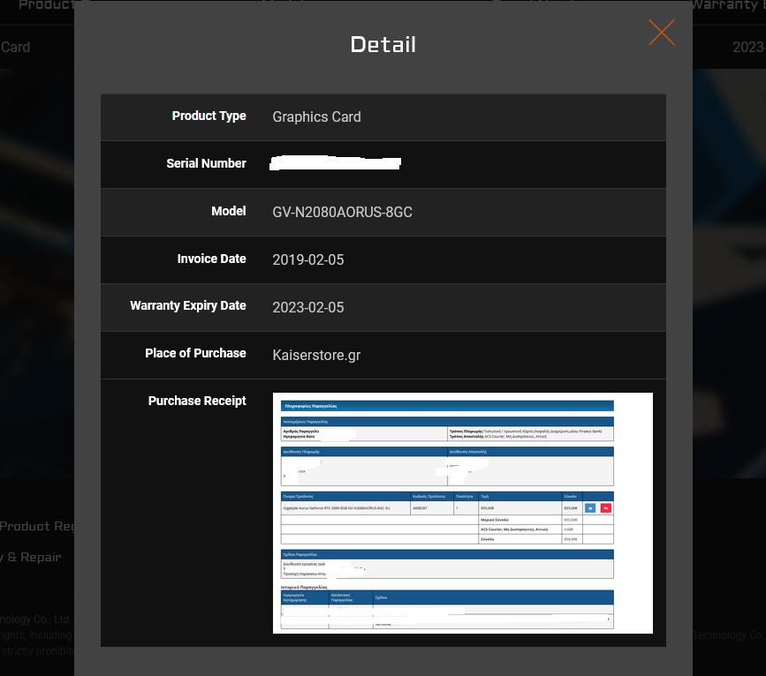Image resolution: width=766 pixels, height=676 pixels.
Task: Click the Product Type label
Action: click(209, 116)
